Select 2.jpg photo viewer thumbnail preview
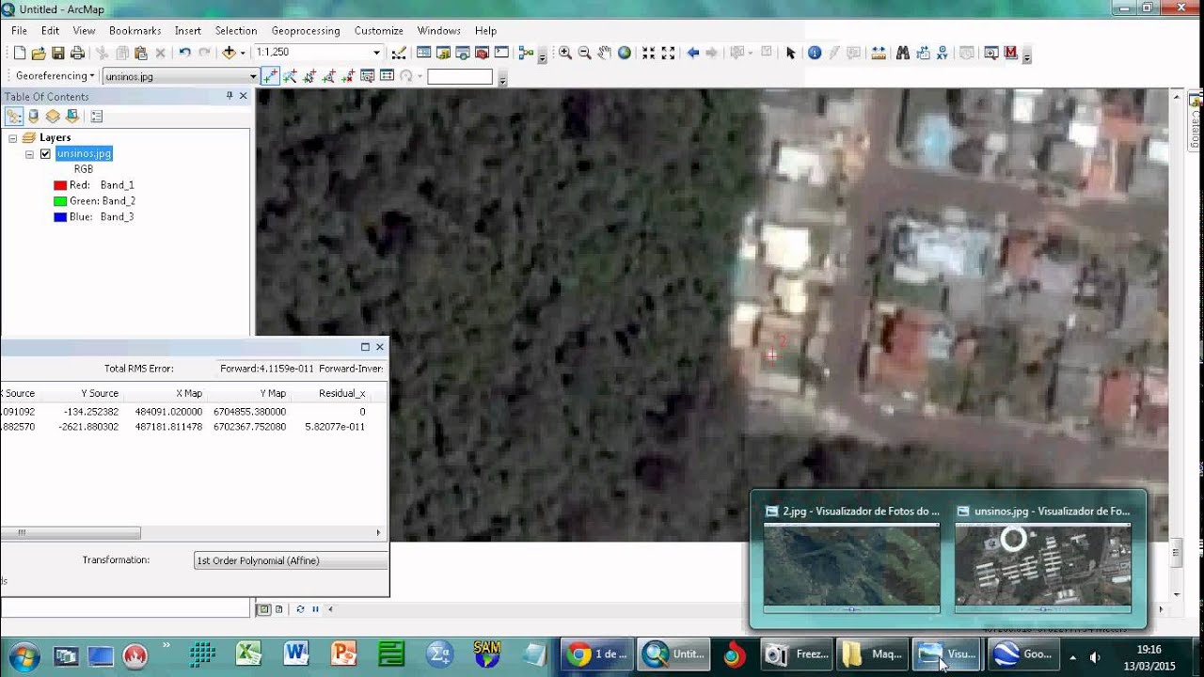1204x677 pixels. pyautogui.click(x=851, y=564)
